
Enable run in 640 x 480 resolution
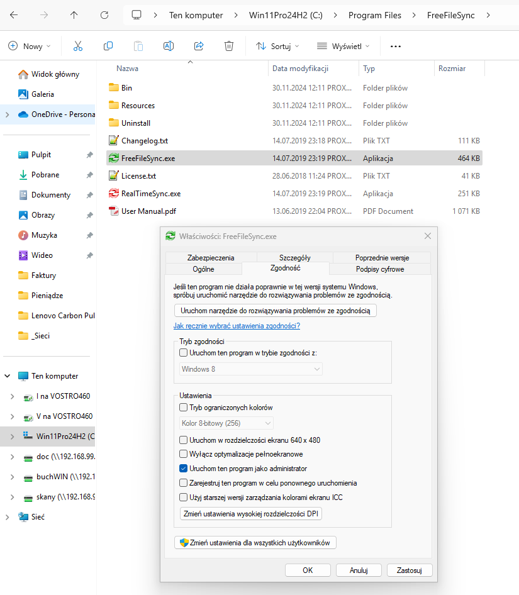click(x=183, y=440)
